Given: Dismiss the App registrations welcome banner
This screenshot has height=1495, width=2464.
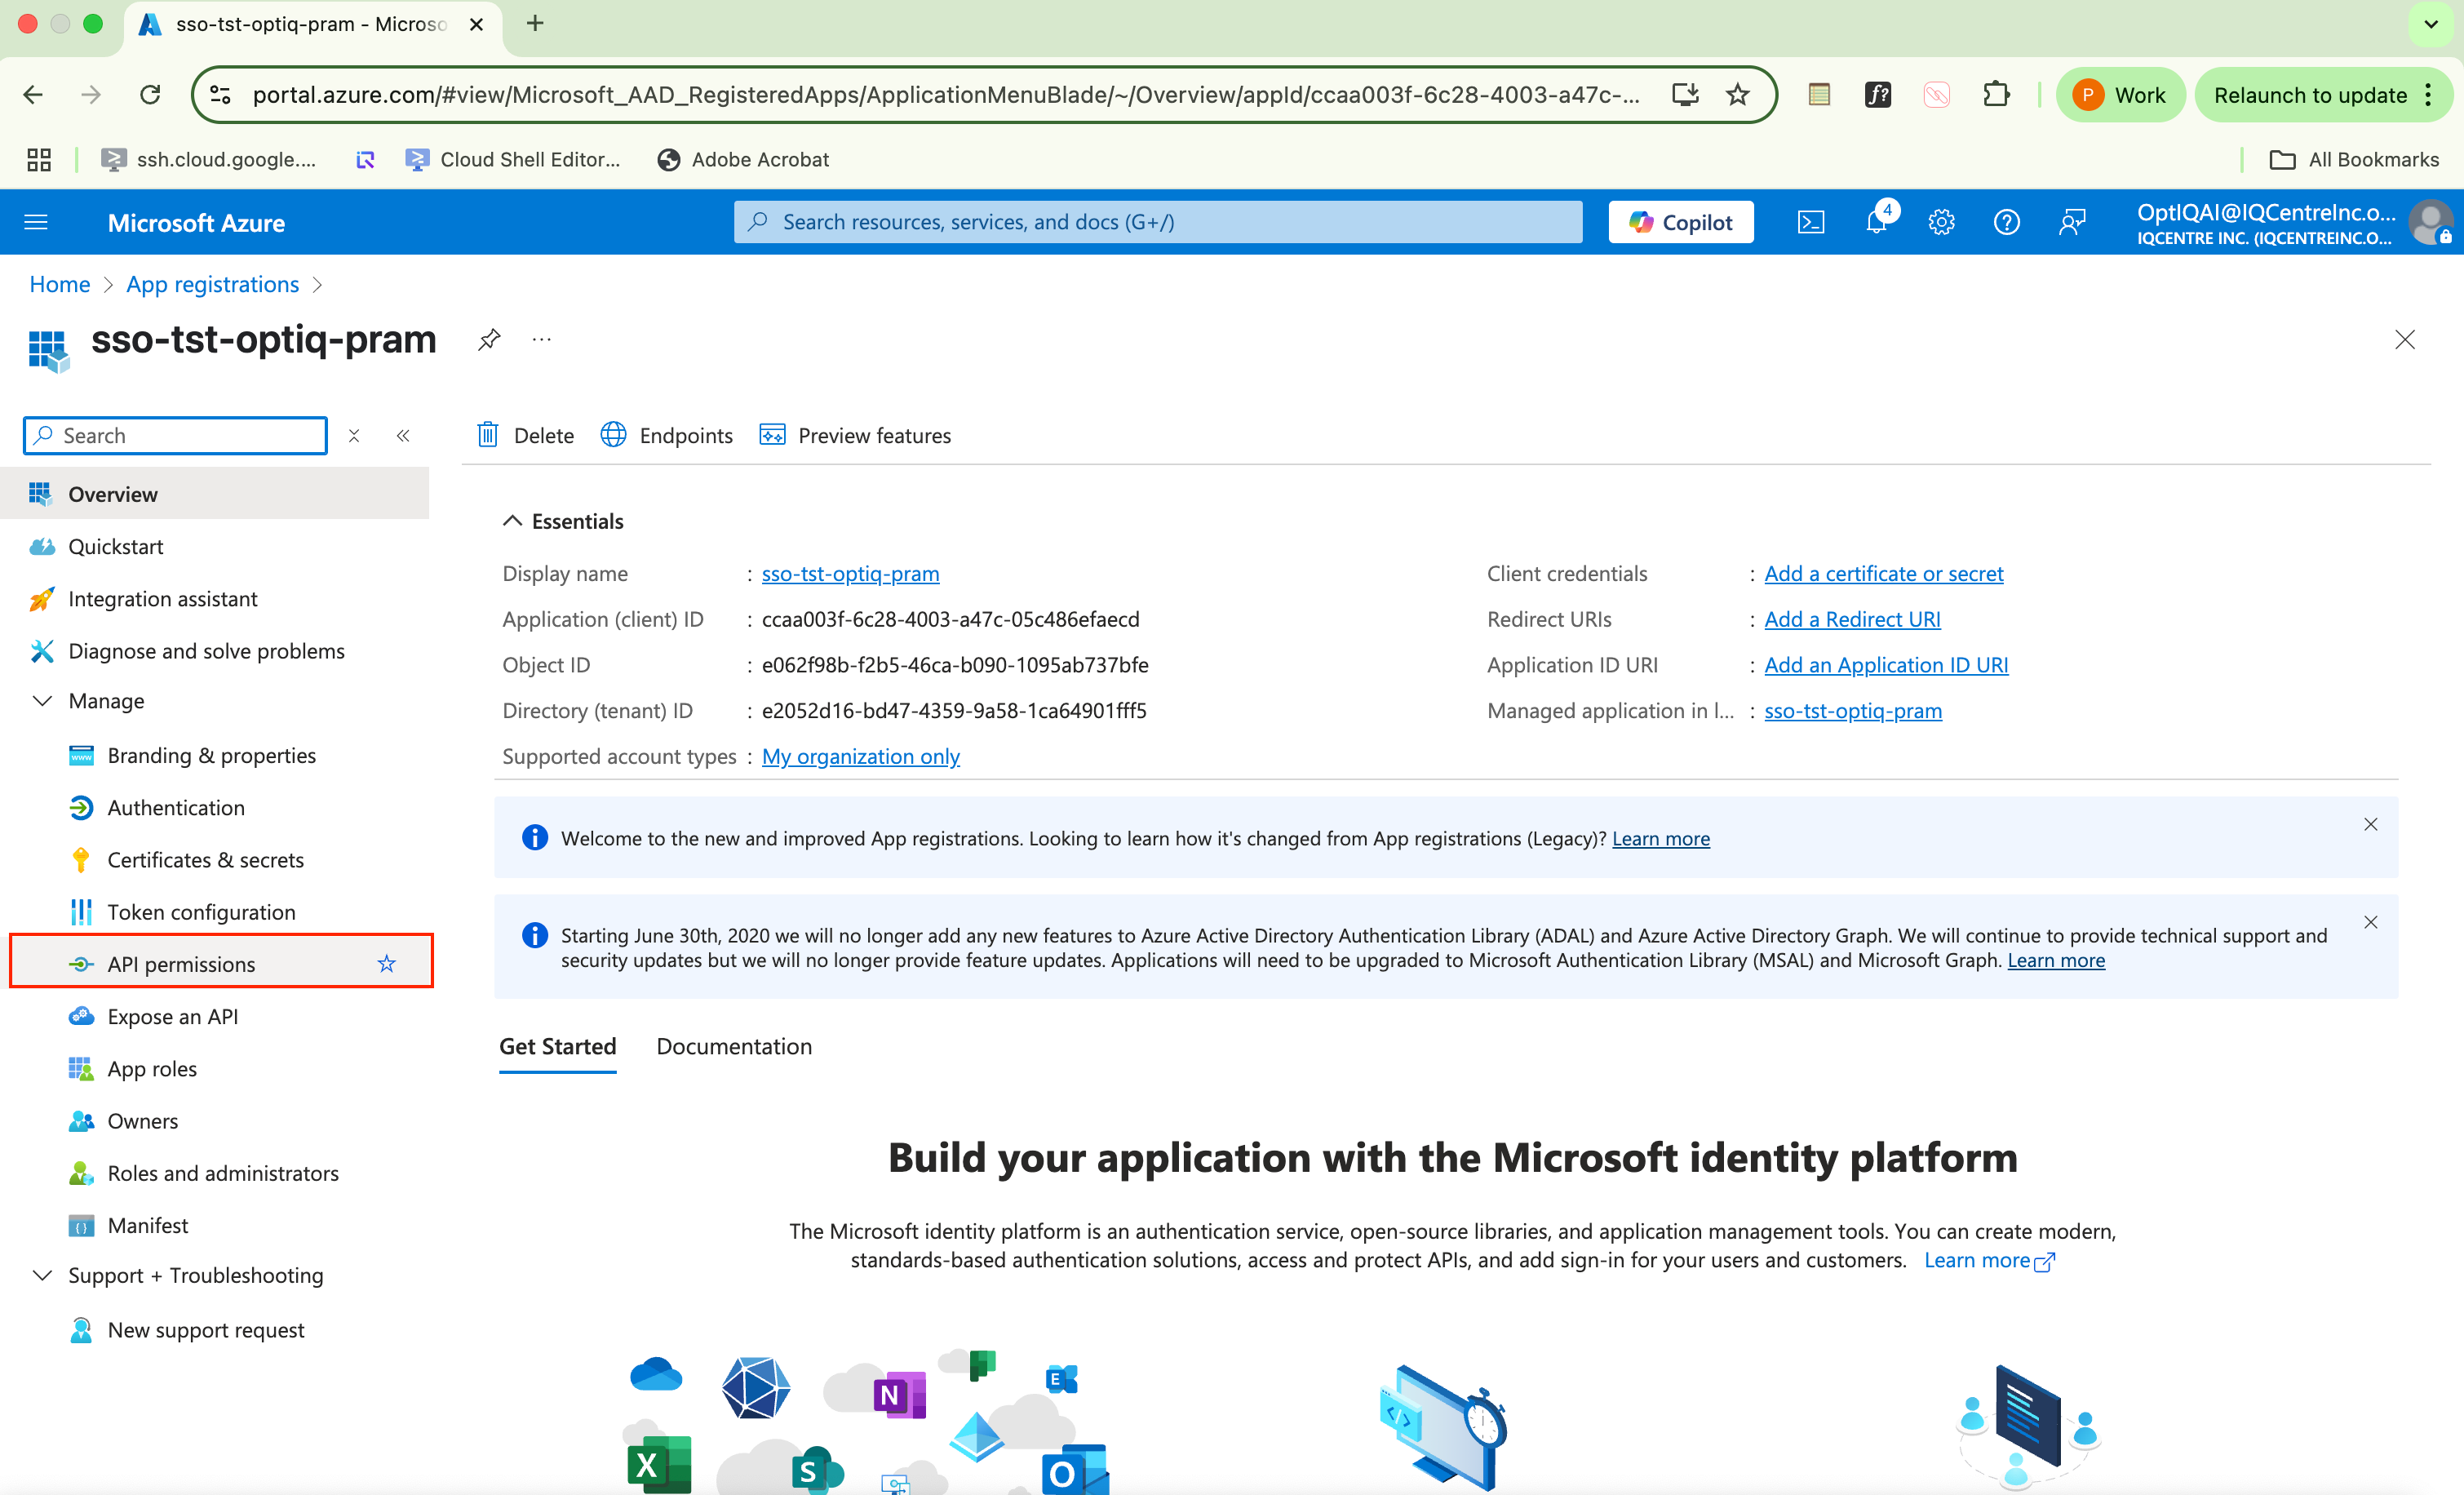Looking at the screenshot, I should (x=2370, y=825).
